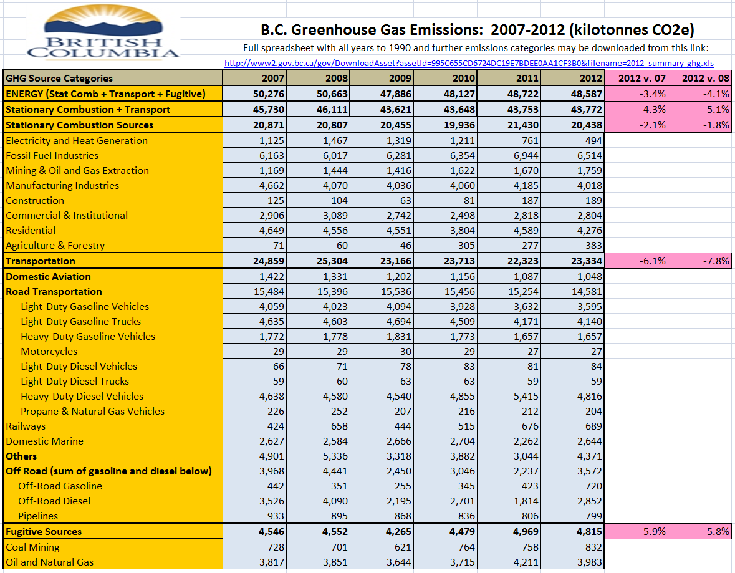Select 'Heavy-Duty Diesel Vehicles' row label
The width and height of the screenshot is (735, 573).
[113, 396]
